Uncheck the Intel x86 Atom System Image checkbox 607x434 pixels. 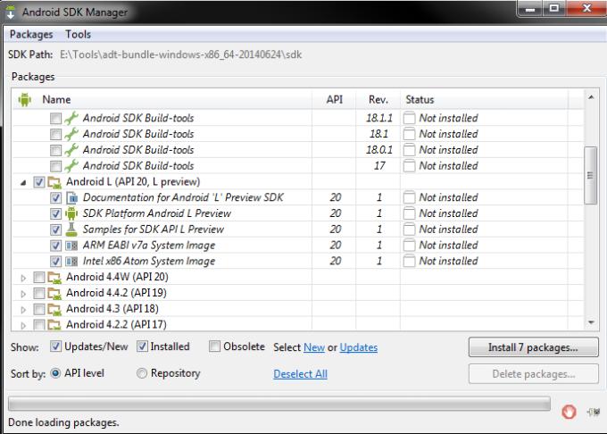[x=55, y=262]
